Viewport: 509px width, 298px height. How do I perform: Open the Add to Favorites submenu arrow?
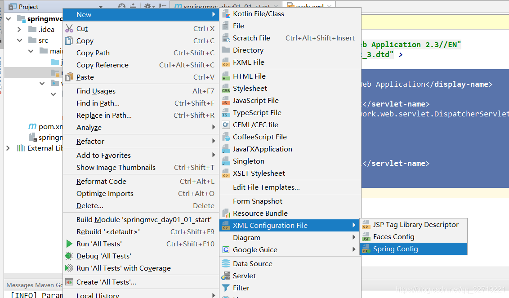click(x=214, y=155)
